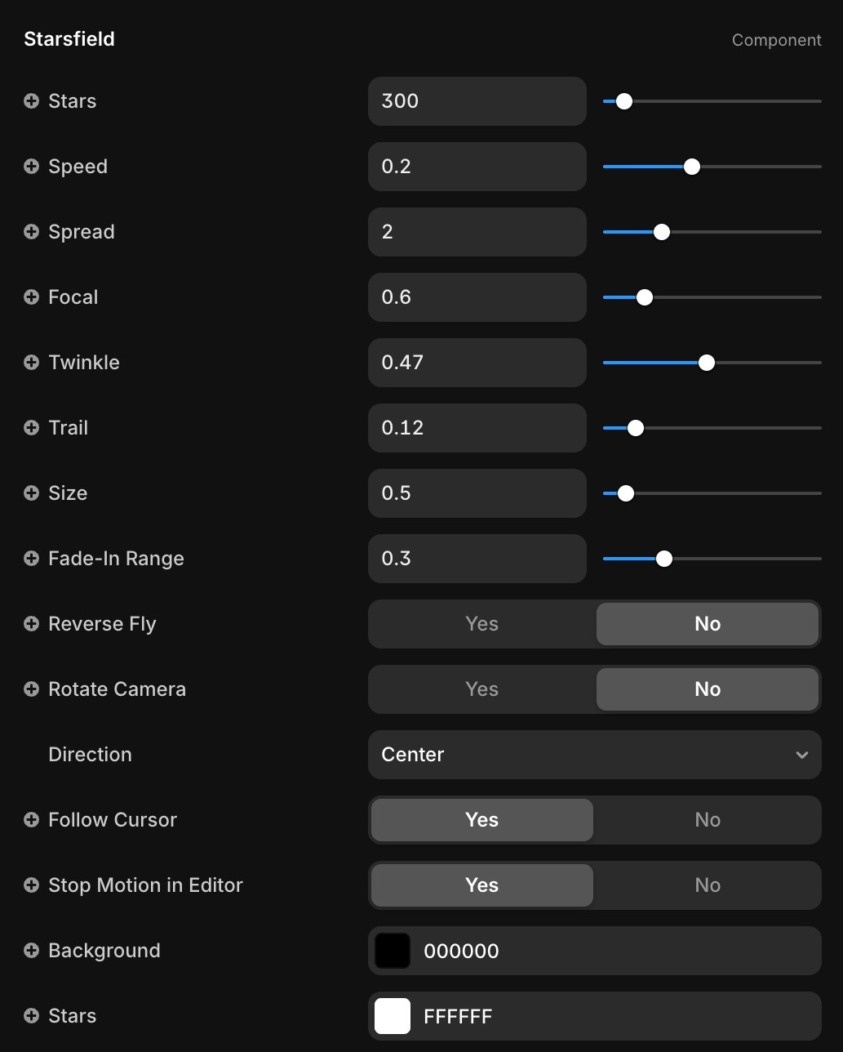This screenshot has width=843, height=1052.
Task: Click the plus icon next to Spread
Action: (x=31, y=232)
